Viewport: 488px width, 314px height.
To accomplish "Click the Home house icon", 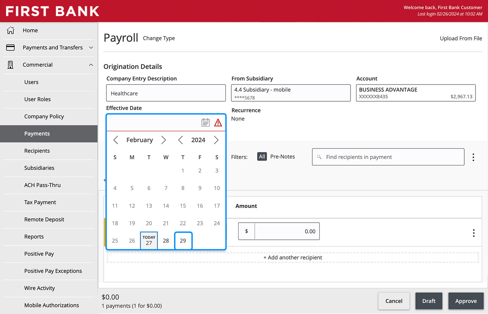I will pos(11,30).
